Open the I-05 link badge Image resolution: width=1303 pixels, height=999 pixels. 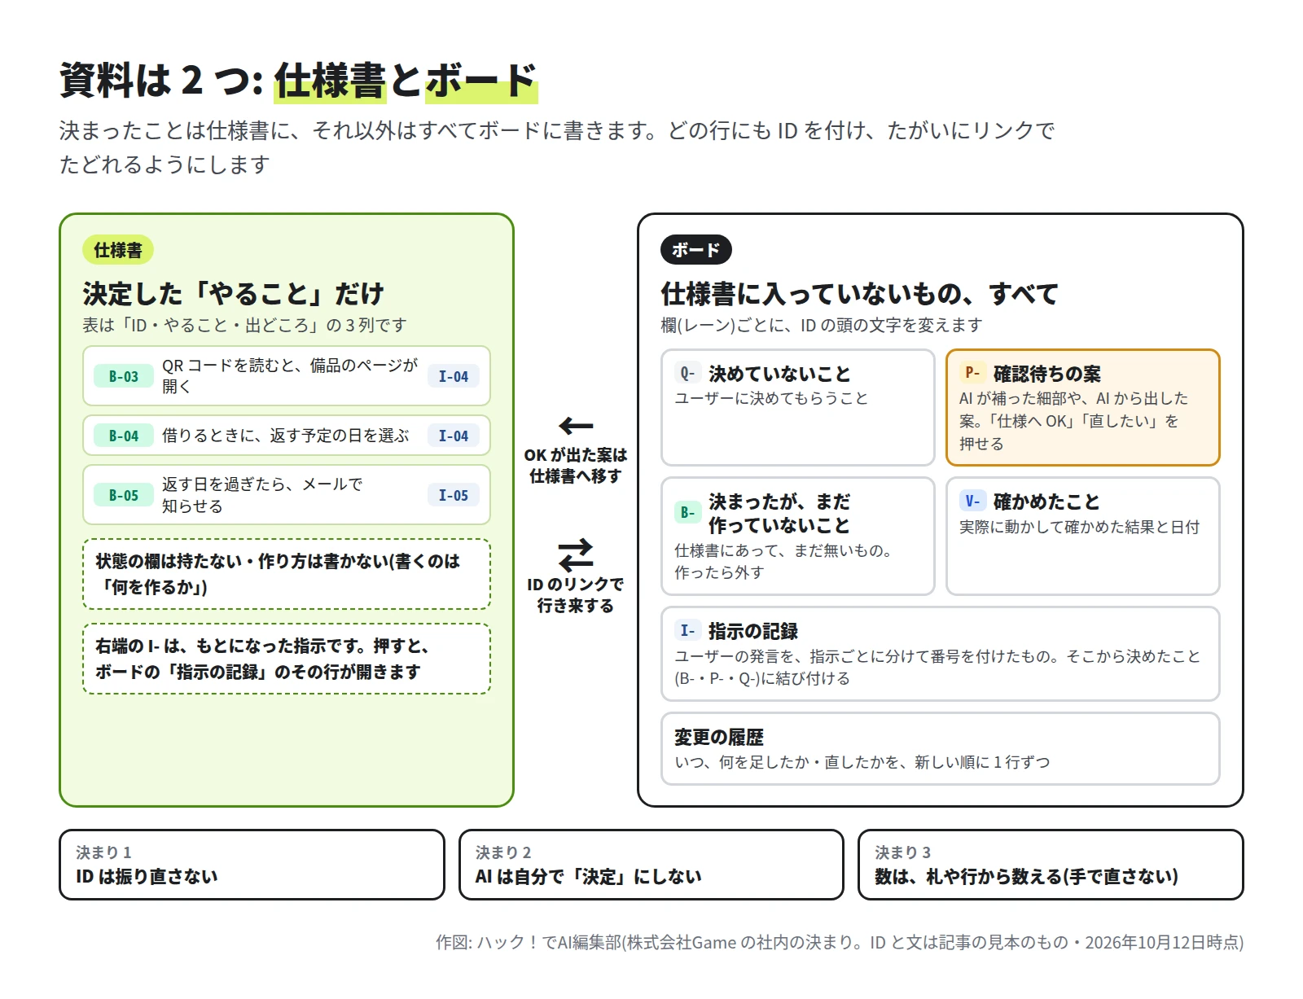pos(454,495)
